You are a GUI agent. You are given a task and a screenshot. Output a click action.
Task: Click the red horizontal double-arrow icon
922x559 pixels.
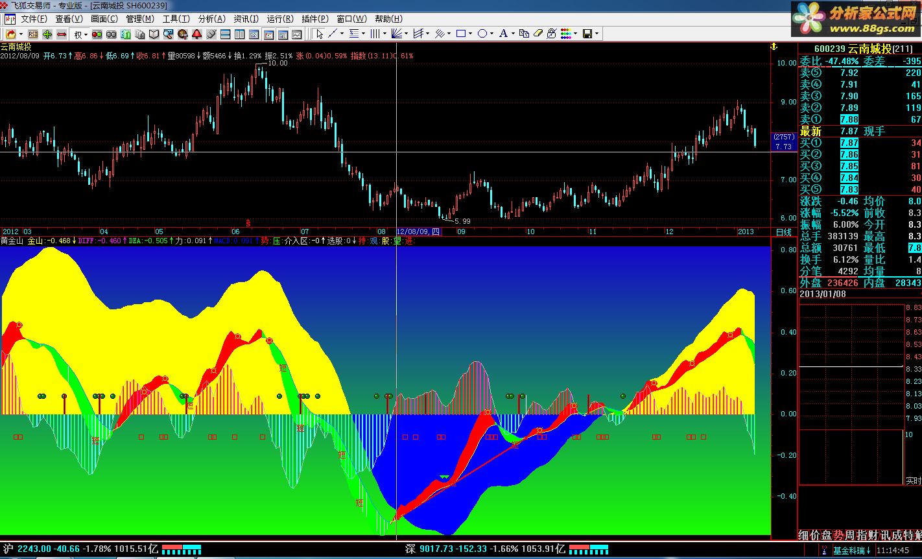(62, 34)
